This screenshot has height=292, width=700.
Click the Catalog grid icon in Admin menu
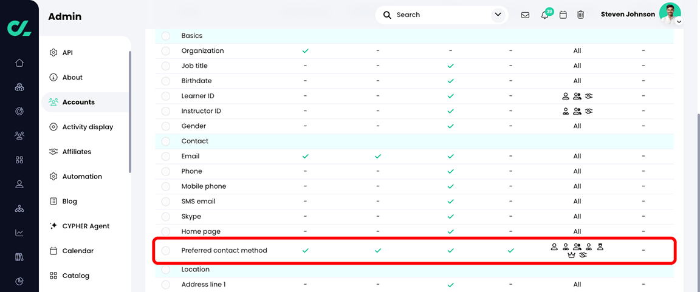click(x=53, y=276)
